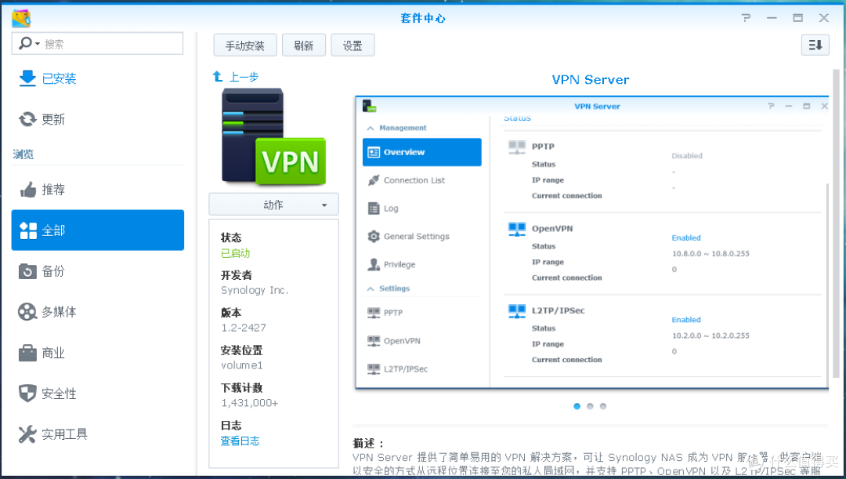Image resolution: width=846 pixels, height=479 pixels.
Task: Click the 多媒体 film reel icon
Action: pyautogui.click(x=27, y=311)
